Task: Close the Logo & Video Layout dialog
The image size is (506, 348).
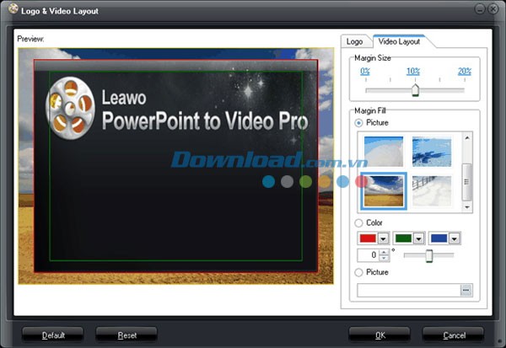Action: [493, 9]
